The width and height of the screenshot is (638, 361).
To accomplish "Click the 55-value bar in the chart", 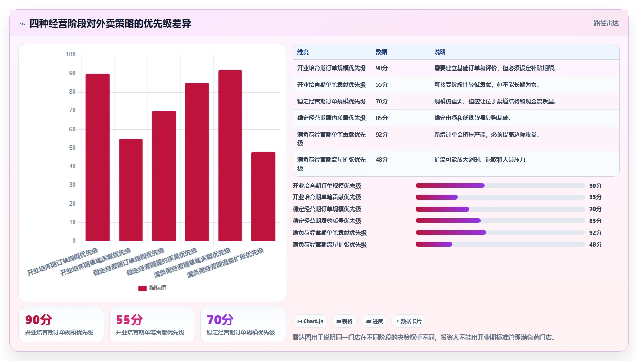I will pyautogui.click(x=131, y=190).
